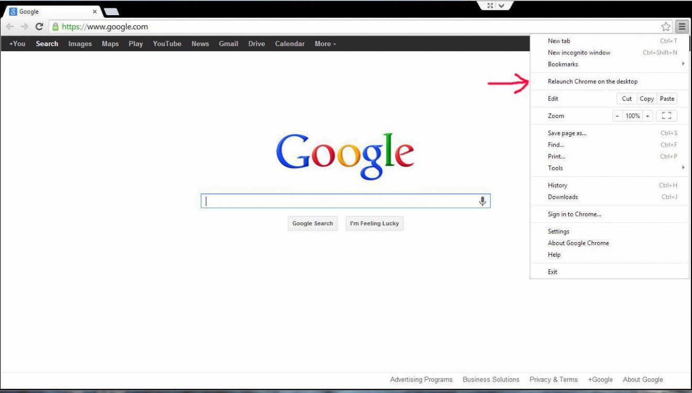This screenshot has width=692, height=393.
Task: Click the +You link
Action: pyautogui.click(x=17, y=44)
